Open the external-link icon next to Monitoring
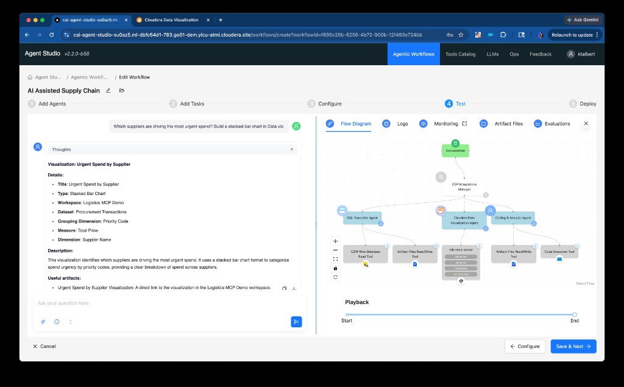The height and width of the screenshot is (387, 624). tap(464, 124)
